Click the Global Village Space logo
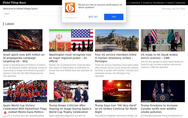This screenshot has width=188, height=118. [14, 3]
